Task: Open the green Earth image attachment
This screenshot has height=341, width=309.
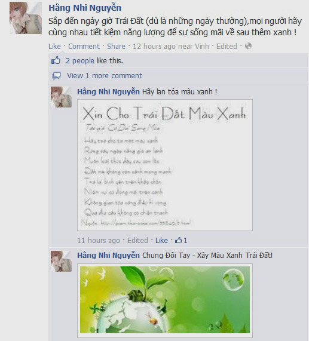Action: (165, 300)
